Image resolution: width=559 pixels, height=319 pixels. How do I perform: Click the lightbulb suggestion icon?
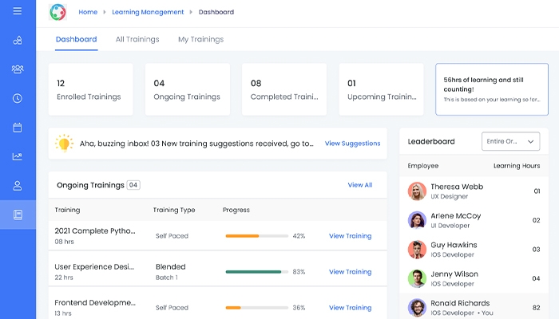64,144
